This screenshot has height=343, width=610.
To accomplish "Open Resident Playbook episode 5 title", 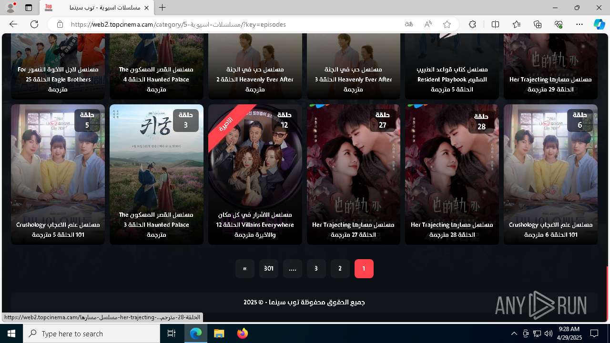I will [452, 79].
